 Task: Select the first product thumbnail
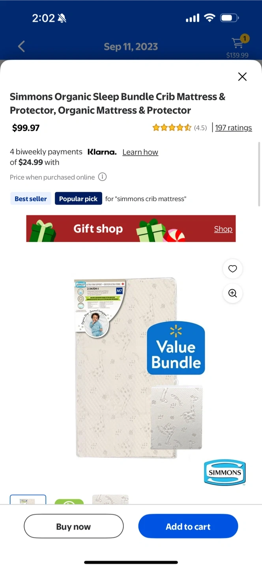pyautogui.click(x=28, y=499)
